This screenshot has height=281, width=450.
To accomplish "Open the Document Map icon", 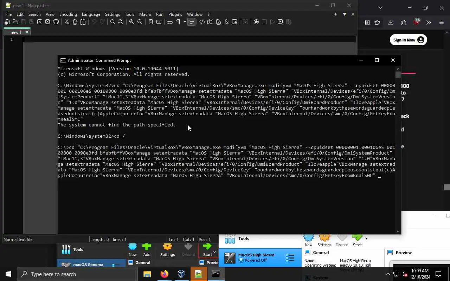I will coord(210,22).
